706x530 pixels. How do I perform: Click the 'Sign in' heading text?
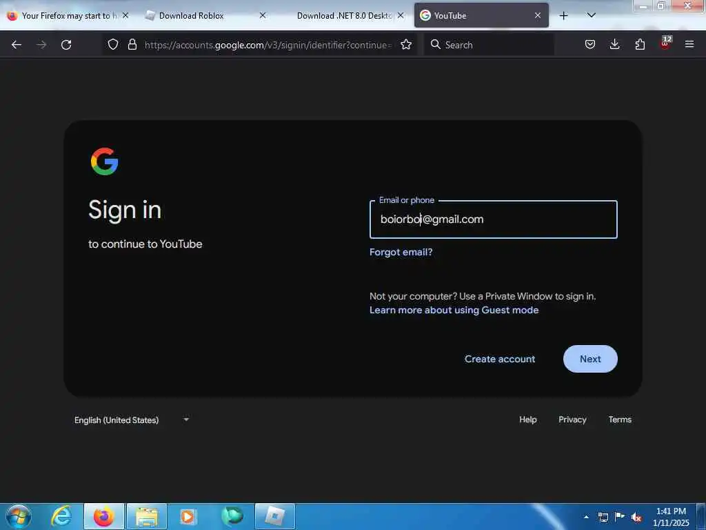[x=125, y=210]
